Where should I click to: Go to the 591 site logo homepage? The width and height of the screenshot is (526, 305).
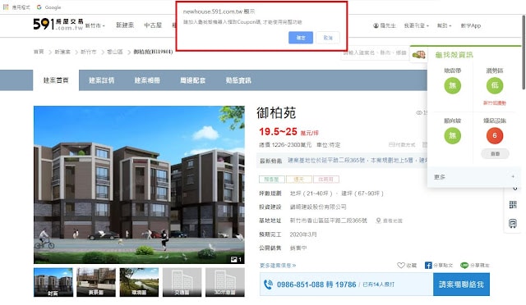pos(58,25)
